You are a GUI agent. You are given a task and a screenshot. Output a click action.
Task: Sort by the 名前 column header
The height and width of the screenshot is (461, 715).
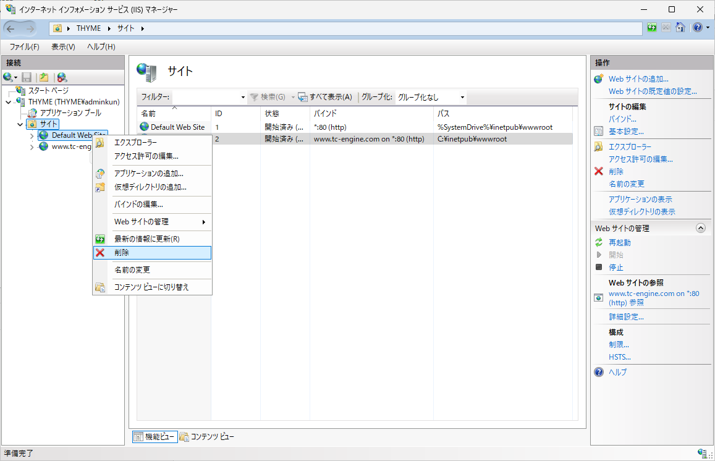click(174, 114)
